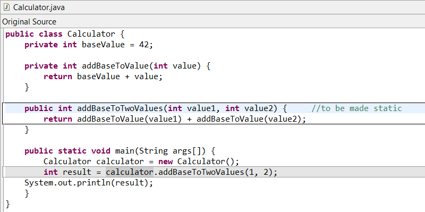This screenshot has width=425, height=212.
Task: Click the Java file icon beside Calculator.java
Action: (x=6, y=7)
